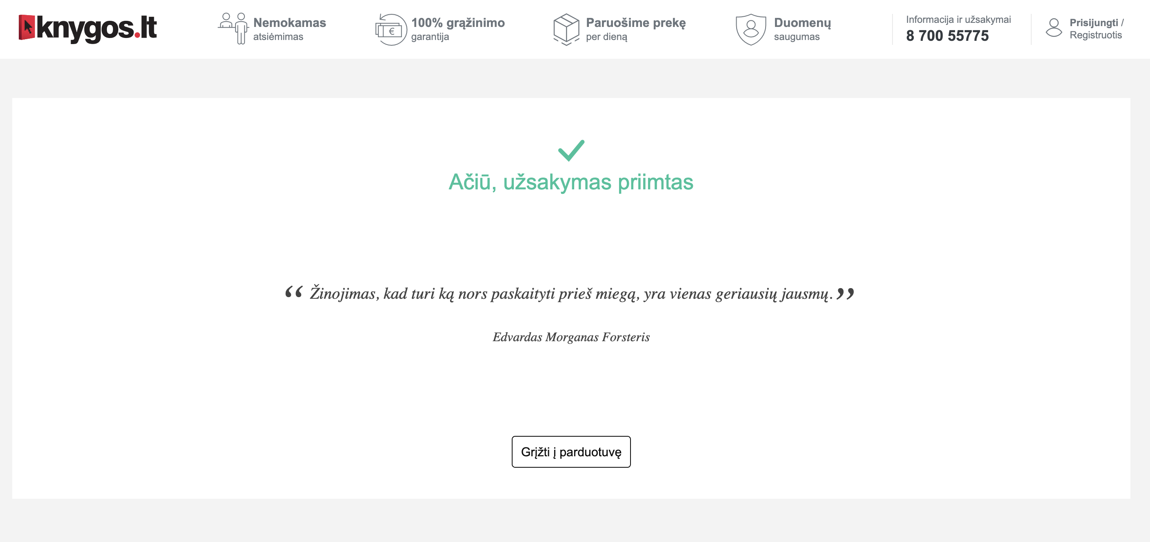
Task: Click the red book cursor logo icon
Action: [27, 27]
